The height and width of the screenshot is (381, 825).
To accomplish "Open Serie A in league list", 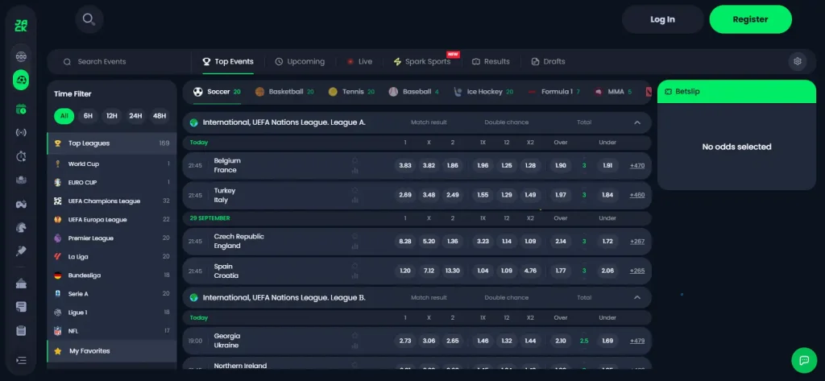I will tap(111, 294).
